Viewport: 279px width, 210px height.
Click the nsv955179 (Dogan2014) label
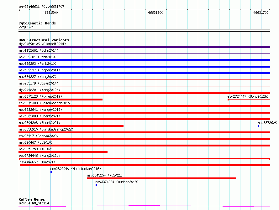pyautogui.click(x=39, y=83)
